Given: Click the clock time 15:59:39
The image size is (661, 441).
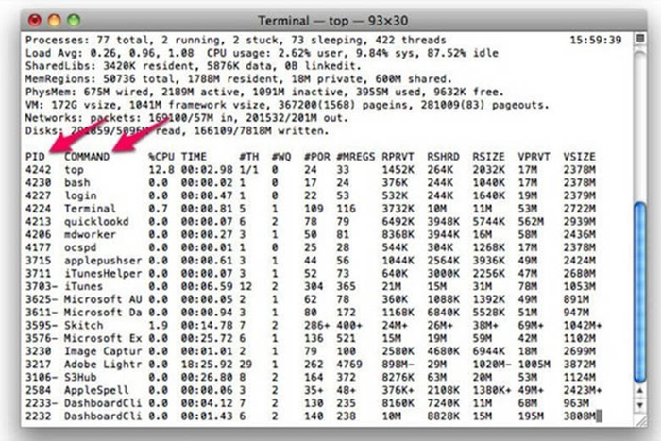Looking at the screenshot, I should point(596,40).
